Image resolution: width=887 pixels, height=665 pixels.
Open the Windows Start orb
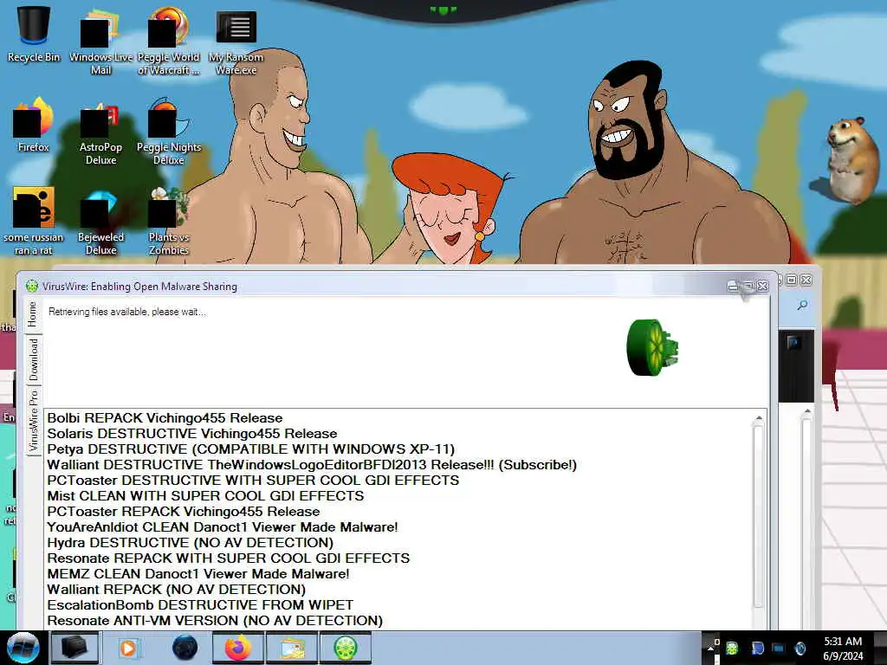click(x=23, y=648)
